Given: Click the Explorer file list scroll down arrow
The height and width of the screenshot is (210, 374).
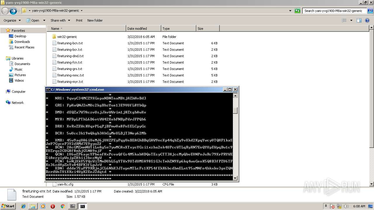Looking at the screenshot, I should click(x=372, y=184).
